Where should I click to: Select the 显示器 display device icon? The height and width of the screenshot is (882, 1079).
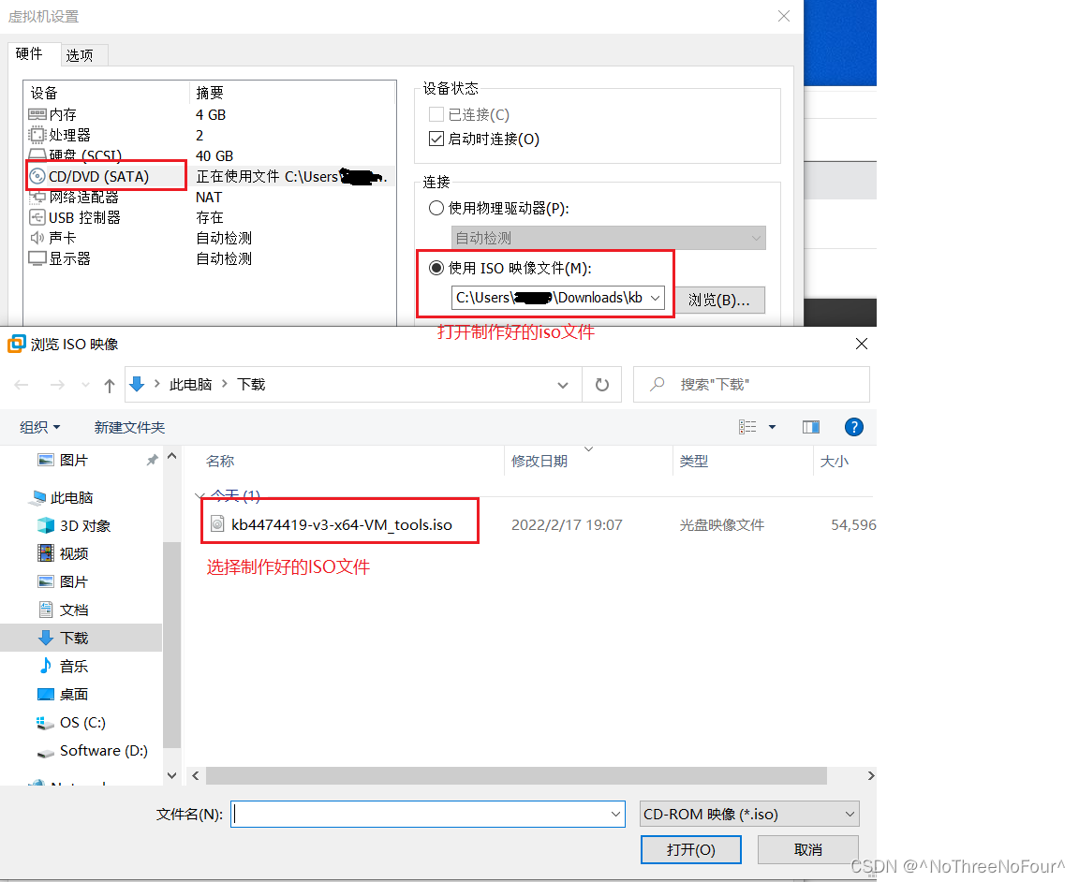tap(37, 258)
